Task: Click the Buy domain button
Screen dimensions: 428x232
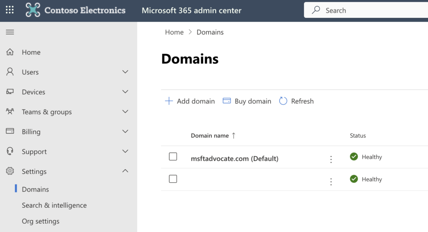Action: tap(247, 101)
